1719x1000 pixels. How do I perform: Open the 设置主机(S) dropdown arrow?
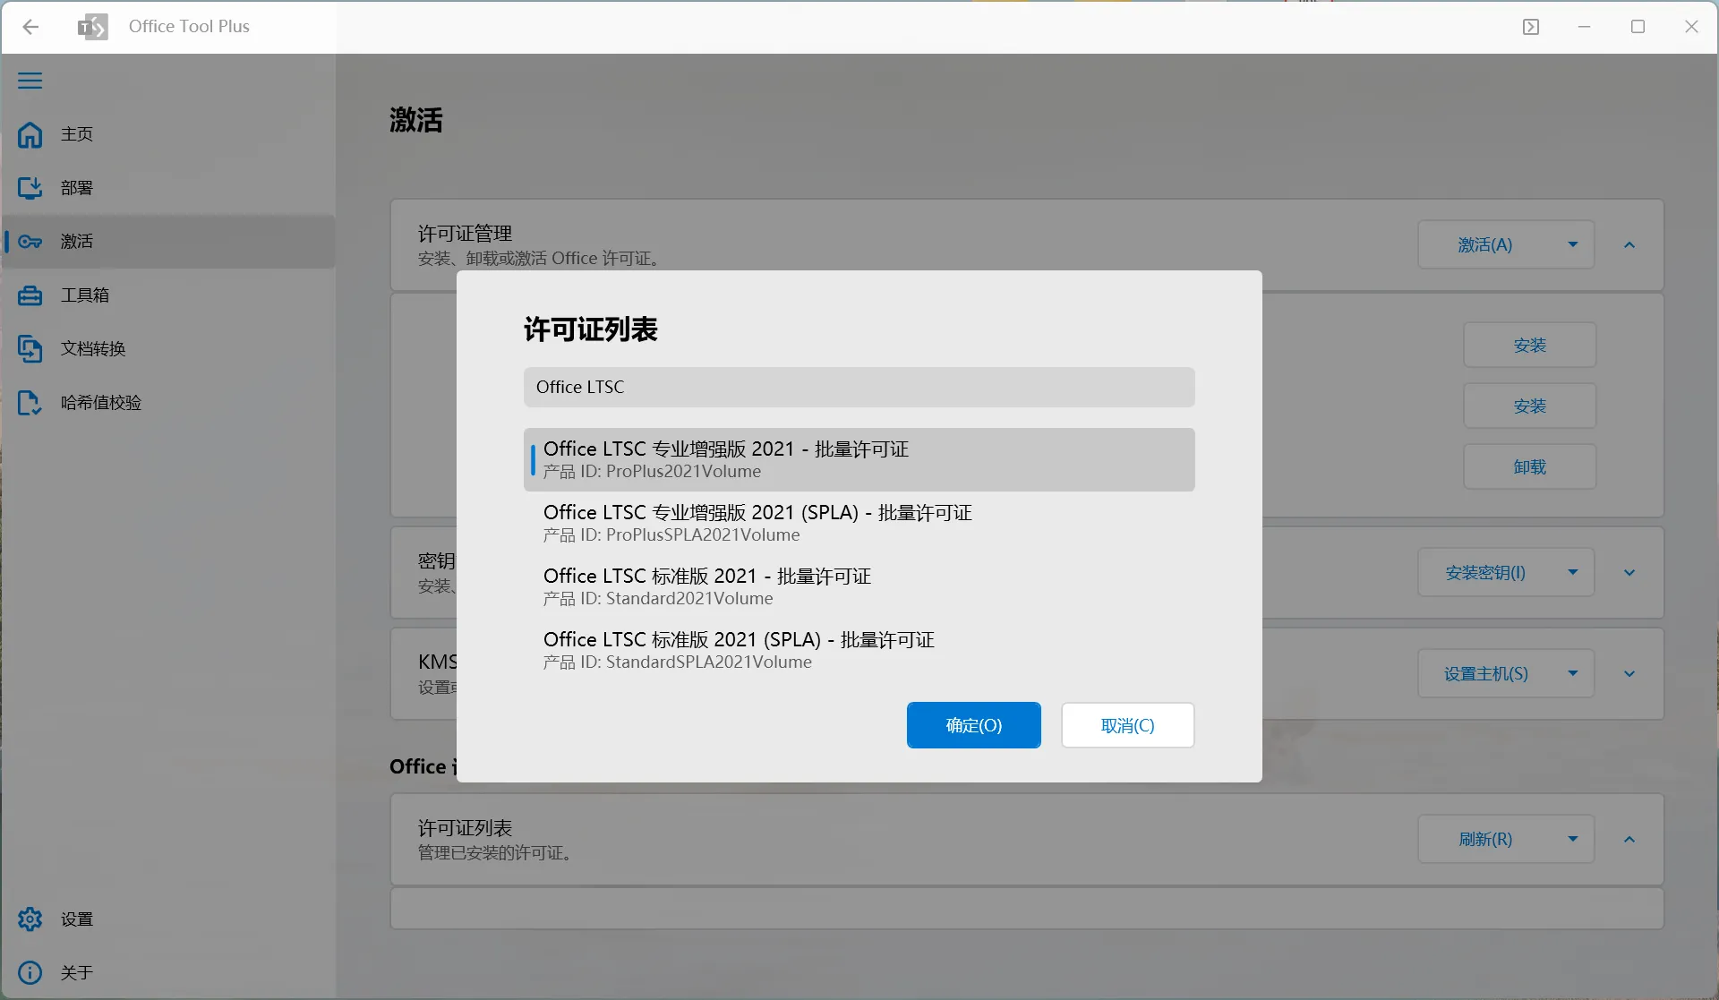point(1573,673)
